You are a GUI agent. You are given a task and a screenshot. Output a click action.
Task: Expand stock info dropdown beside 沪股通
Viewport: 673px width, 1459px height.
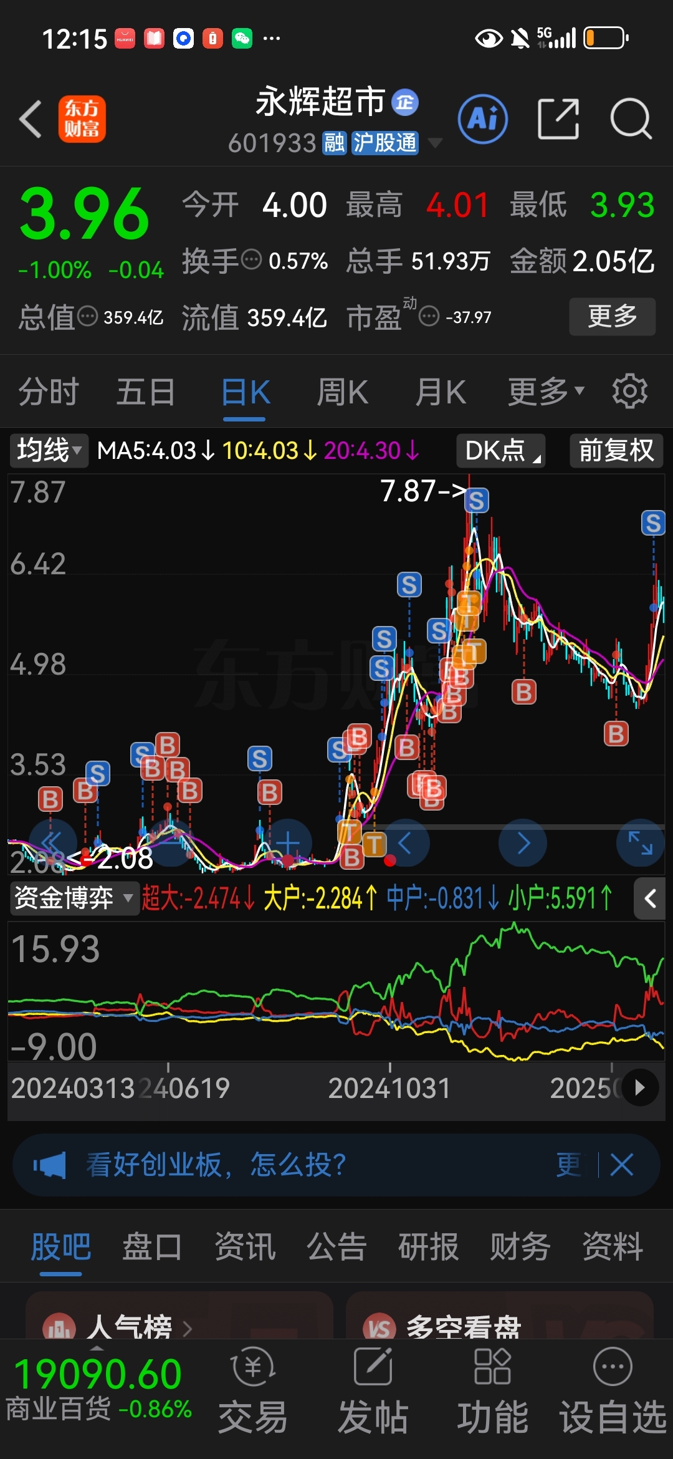point(434,143)
